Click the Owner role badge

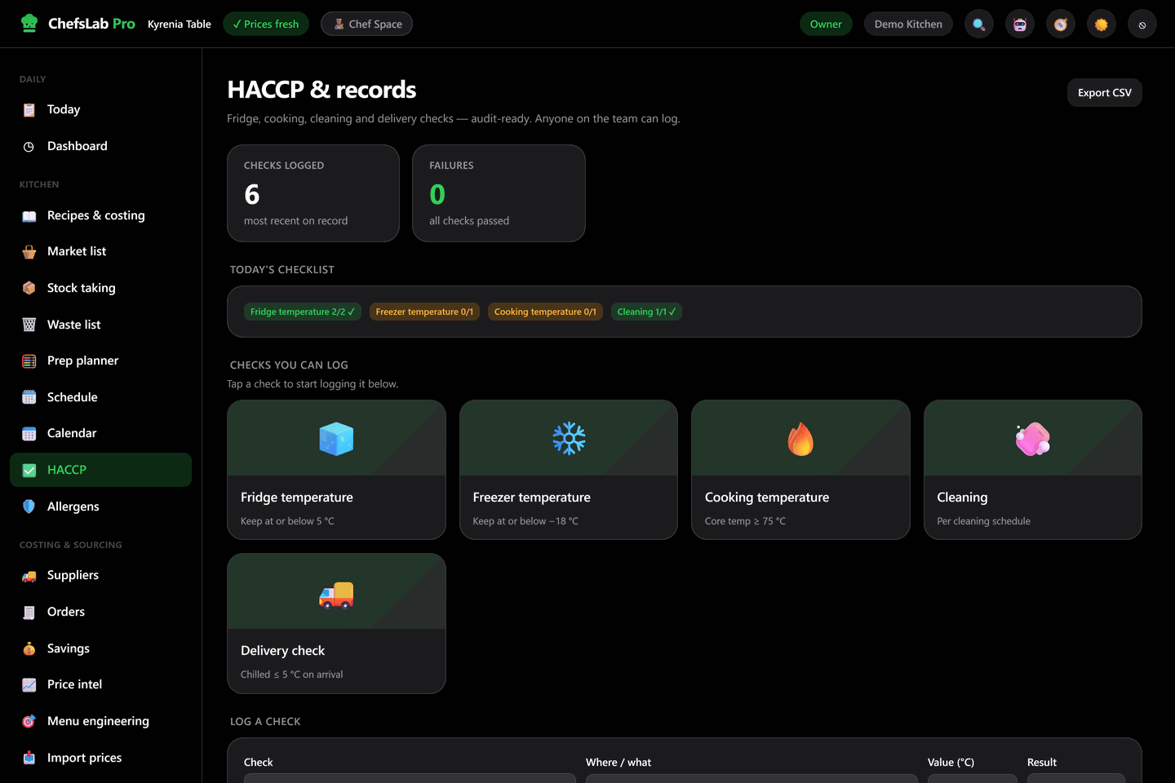[826, 24]
